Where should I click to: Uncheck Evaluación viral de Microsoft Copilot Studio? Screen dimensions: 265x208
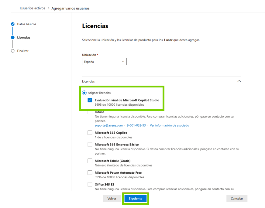pyautogui.click(x=90, y=100)
